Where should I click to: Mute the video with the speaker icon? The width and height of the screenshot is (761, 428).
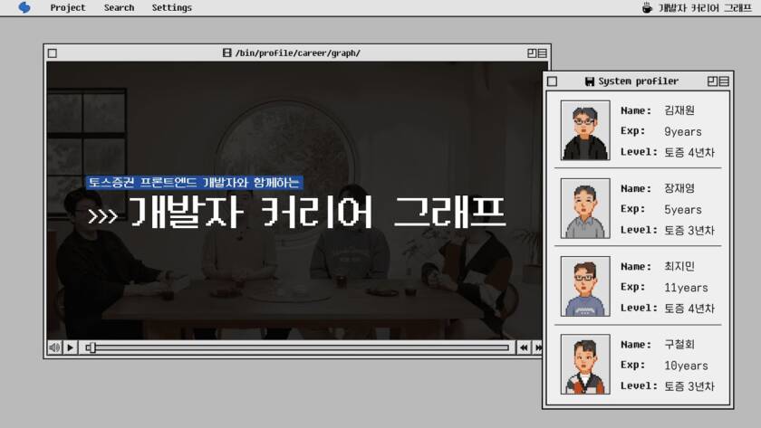54,347
